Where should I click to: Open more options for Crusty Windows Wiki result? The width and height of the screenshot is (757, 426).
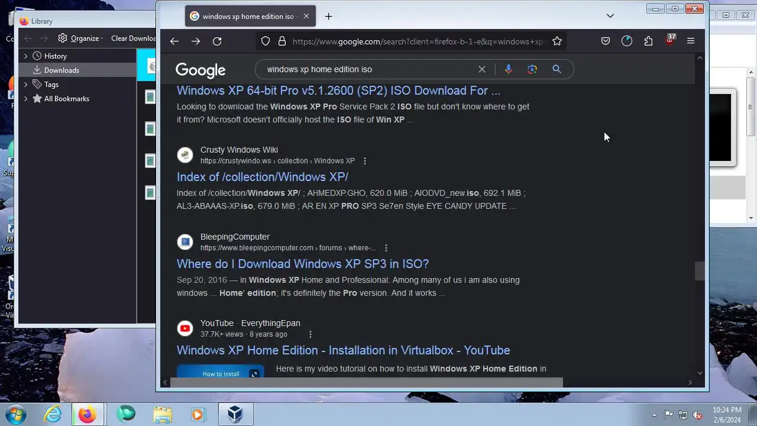[364, 161]
